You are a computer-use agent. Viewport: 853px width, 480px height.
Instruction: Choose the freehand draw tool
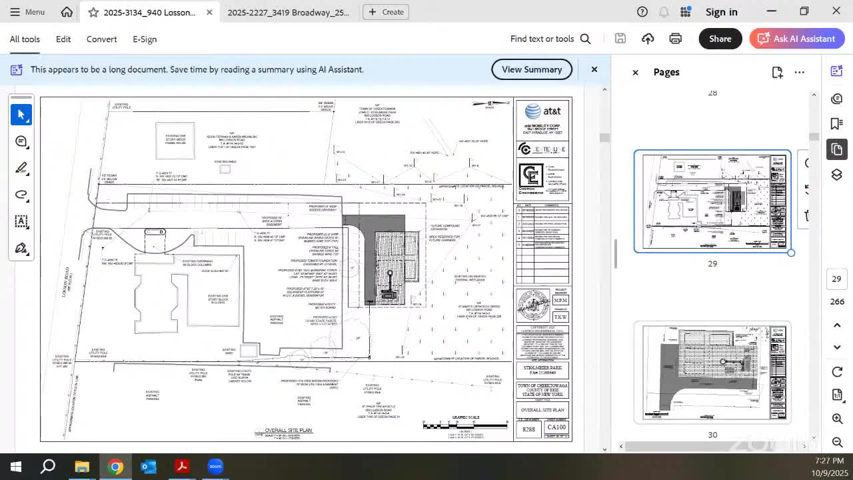tap(21, 195)
